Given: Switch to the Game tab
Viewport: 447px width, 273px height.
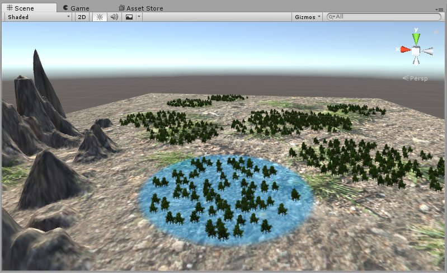Looking at the screenshot, I should (x=76, y=8).
